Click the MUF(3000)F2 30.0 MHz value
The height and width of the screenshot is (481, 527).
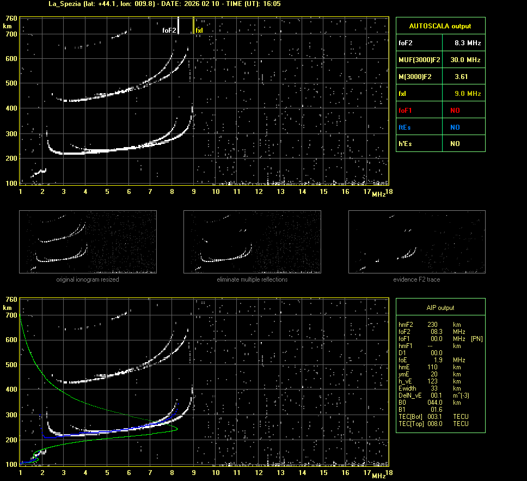click(x=468, y=59)
